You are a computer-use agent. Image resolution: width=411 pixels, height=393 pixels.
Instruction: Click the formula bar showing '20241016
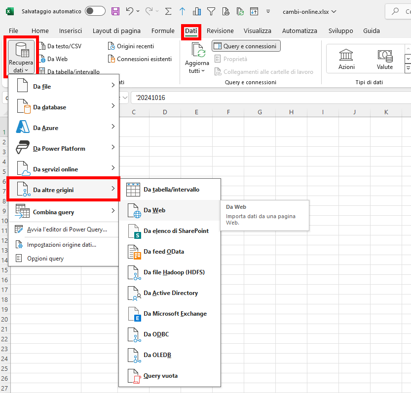click(270, 98)
